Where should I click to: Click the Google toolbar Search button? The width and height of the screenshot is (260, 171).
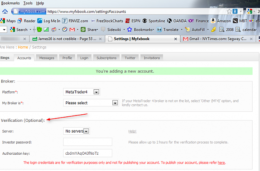tap(19, 30)
